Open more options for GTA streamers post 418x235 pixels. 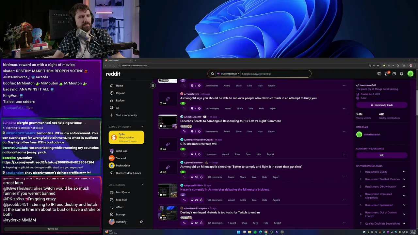(x=344, y=154)
